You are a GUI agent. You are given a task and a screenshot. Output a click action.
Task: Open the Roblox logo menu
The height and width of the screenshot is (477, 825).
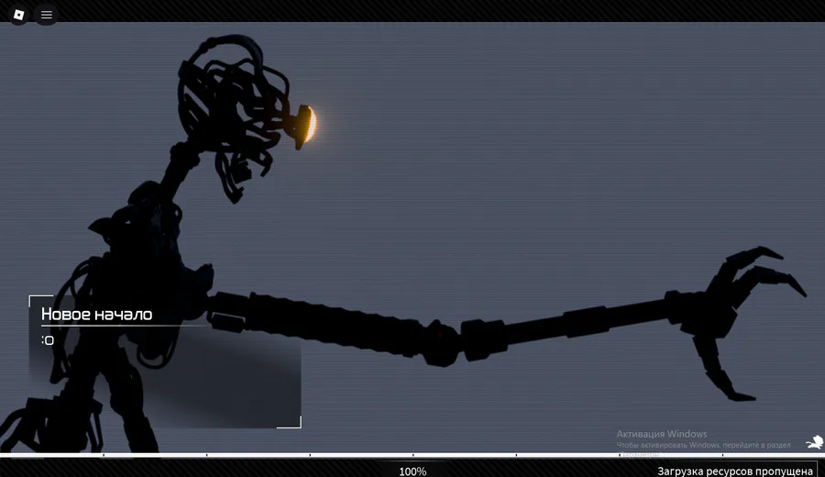(x=19, y=15)
